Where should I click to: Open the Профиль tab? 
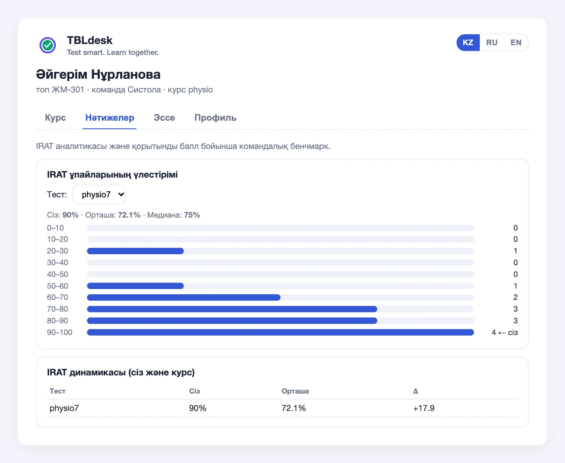(216, 118)
